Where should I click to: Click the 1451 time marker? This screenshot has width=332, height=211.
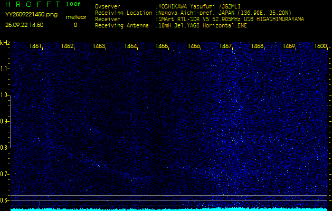point(35,46)
